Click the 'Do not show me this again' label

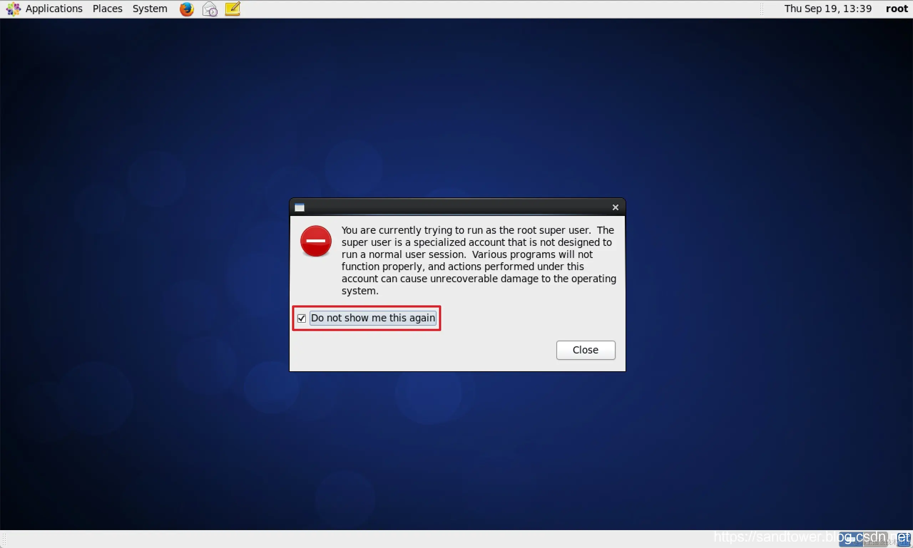pos(373,318)
